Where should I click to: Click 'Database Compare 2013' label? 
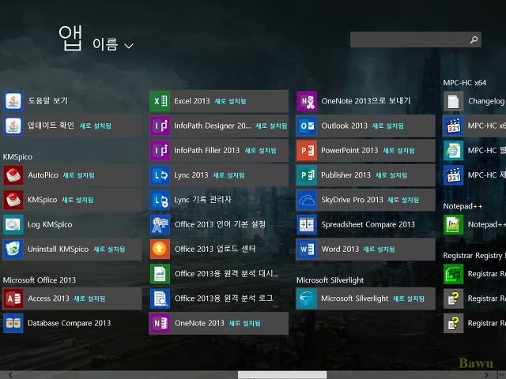(69, 323)
